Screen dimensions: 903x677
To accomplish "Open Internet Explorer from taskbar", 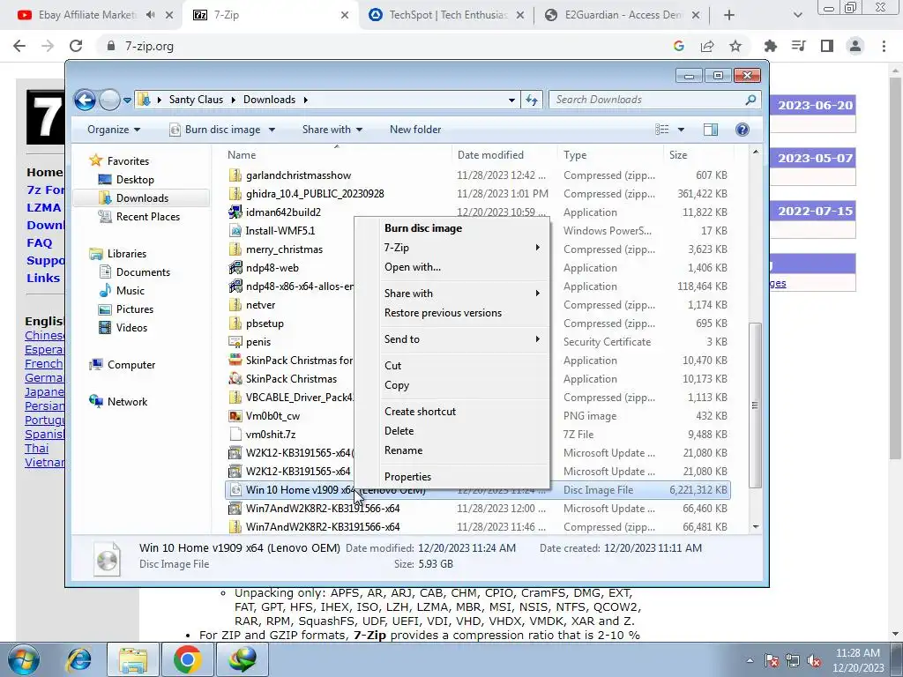I will point(78,659).
